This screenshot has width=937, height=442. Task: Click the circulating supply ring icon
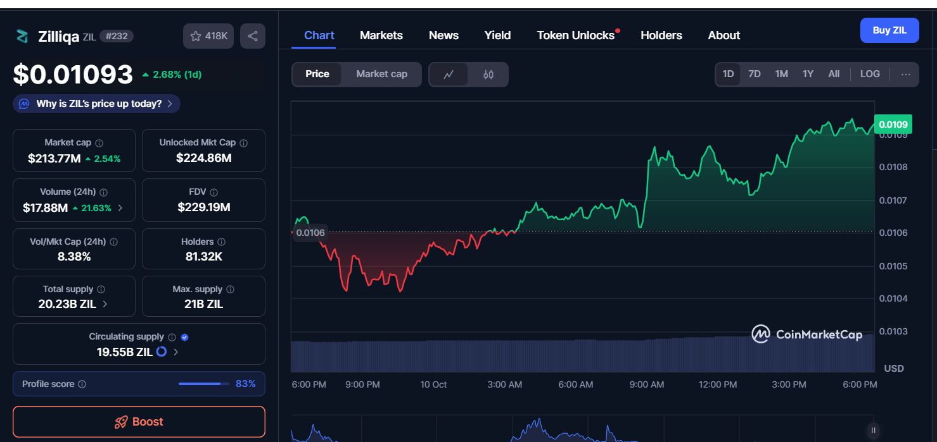(x=162, y=352)
